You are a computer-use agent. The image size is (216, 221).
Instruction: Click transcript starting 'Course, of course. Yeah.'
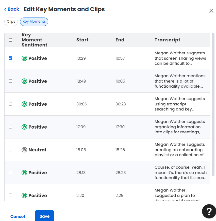[x=180, y=172]
